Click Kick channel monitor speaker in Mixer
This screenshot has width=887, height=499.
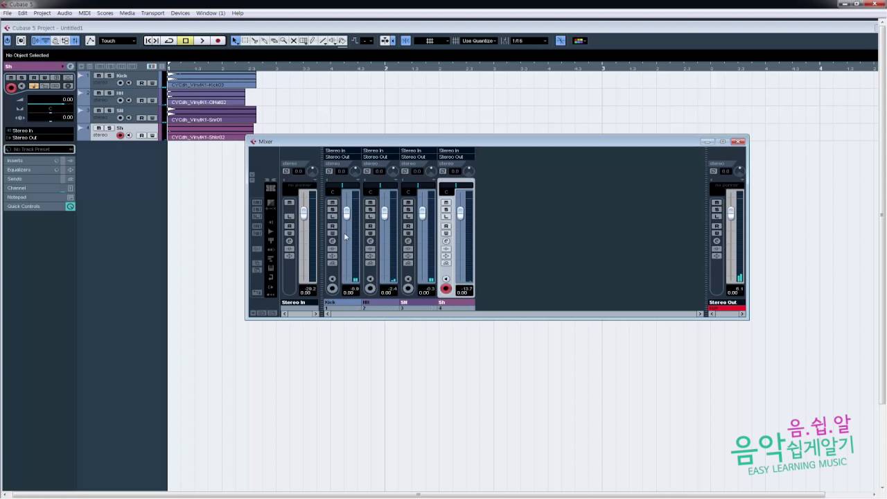pyautogui.click(x=333, y=279)
